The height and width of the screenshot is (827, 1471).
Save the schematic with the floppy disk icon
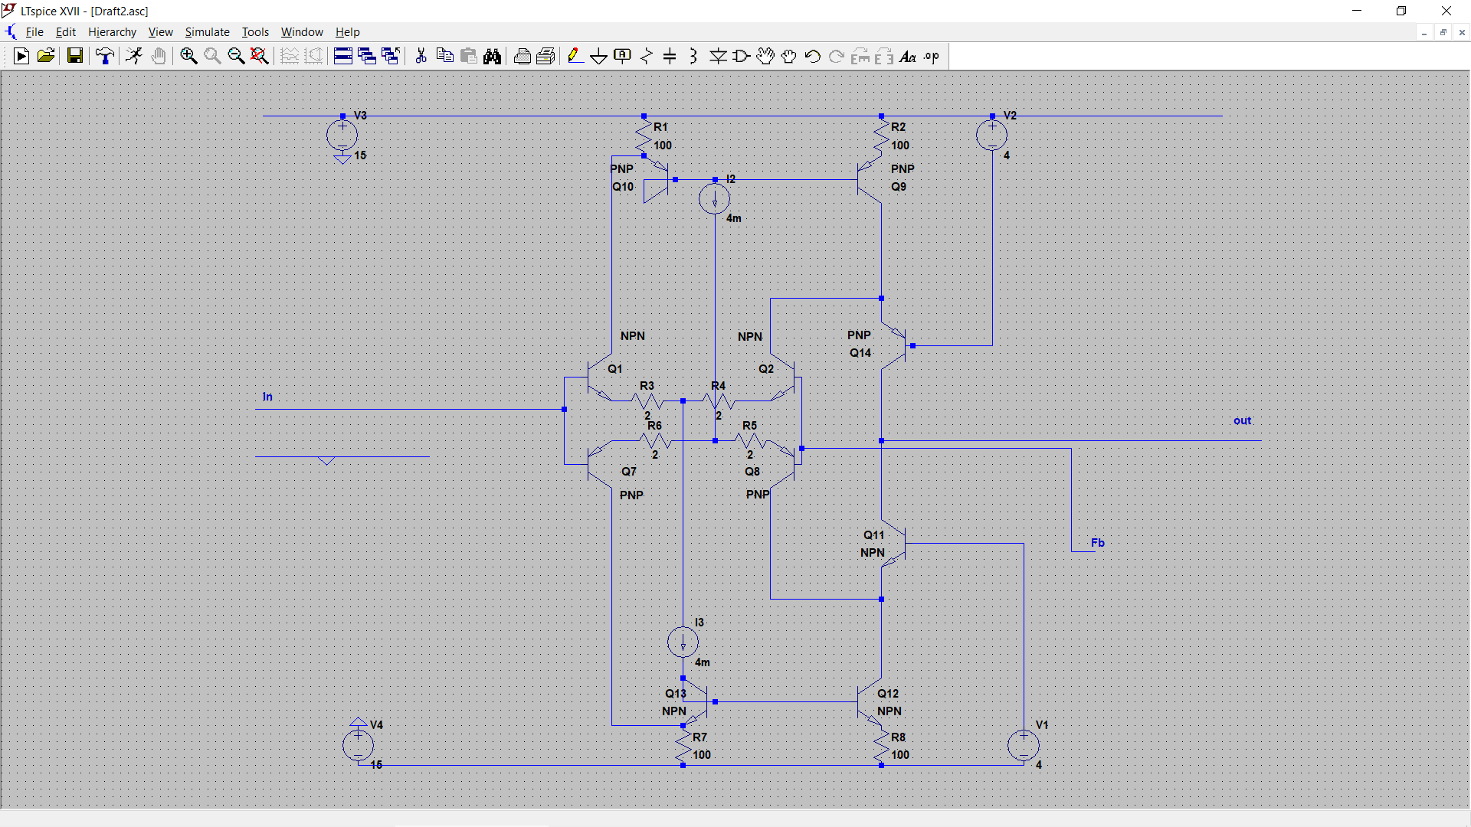(x=74, y=56)
